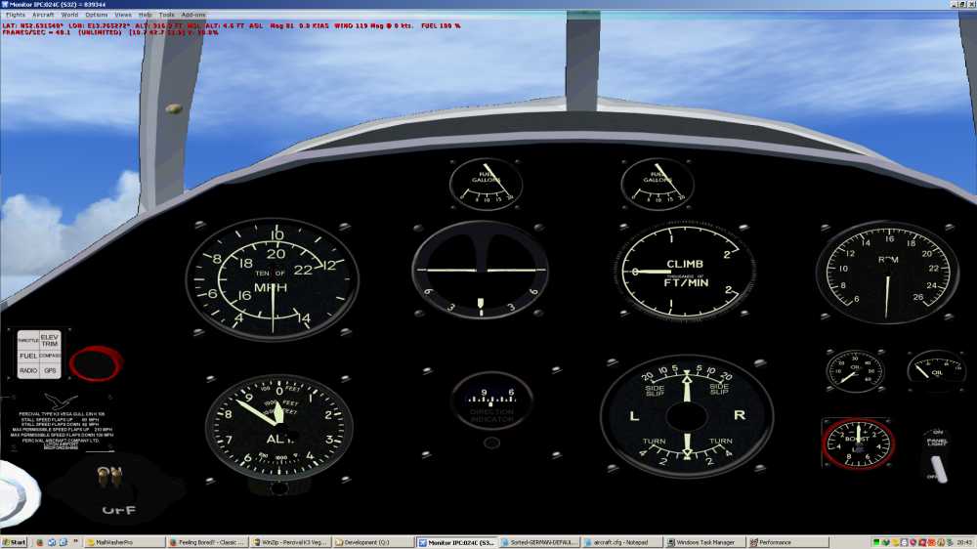Click the red-rimmed BOOST gauge
Image resolution: width=977 pixels, height=549 pixels.
(x=858, y=443)
